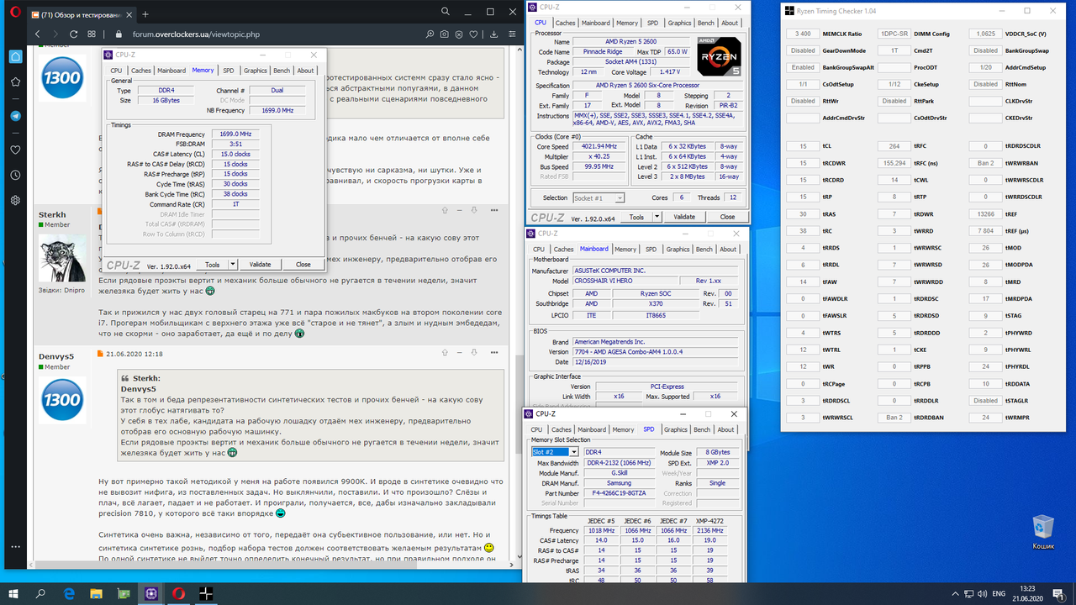Viewport: 1076px width, 605px height.
Task: Click the padlock site security icon
Action: [x=119, y=34]
